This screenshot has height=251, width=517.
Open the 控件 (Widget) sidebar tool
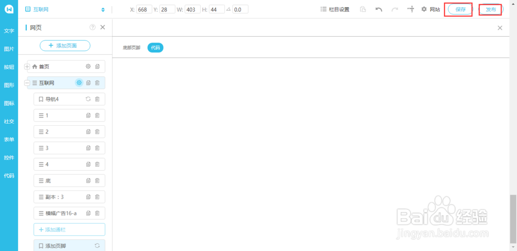point(9,157)
